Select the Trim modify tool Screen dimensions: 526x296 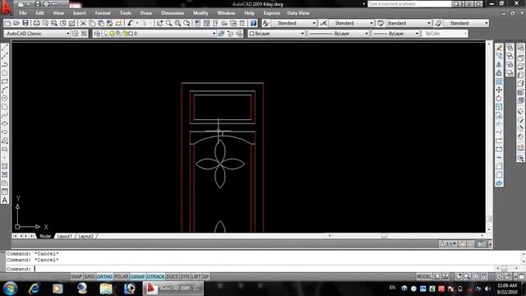tap(499, 124)
